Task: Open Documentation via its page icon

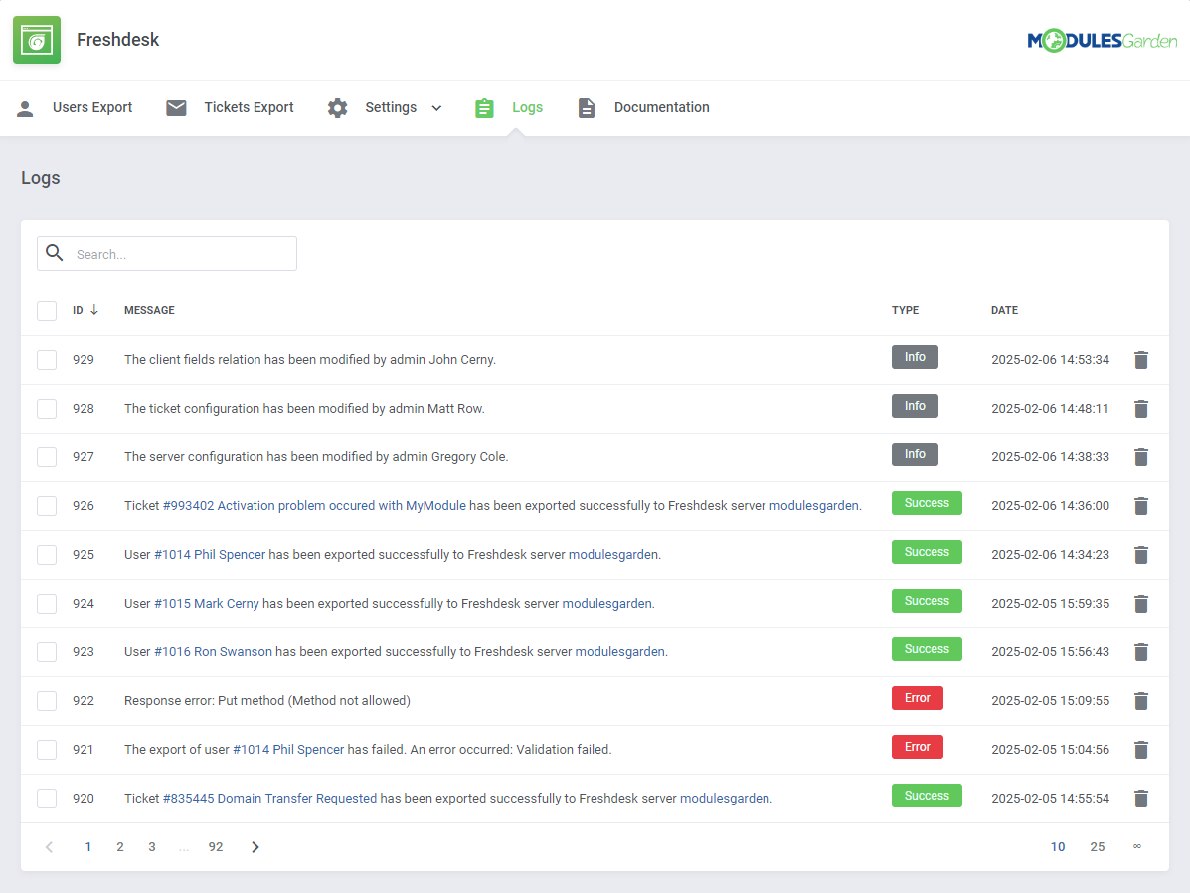Action: coord(587,107)
